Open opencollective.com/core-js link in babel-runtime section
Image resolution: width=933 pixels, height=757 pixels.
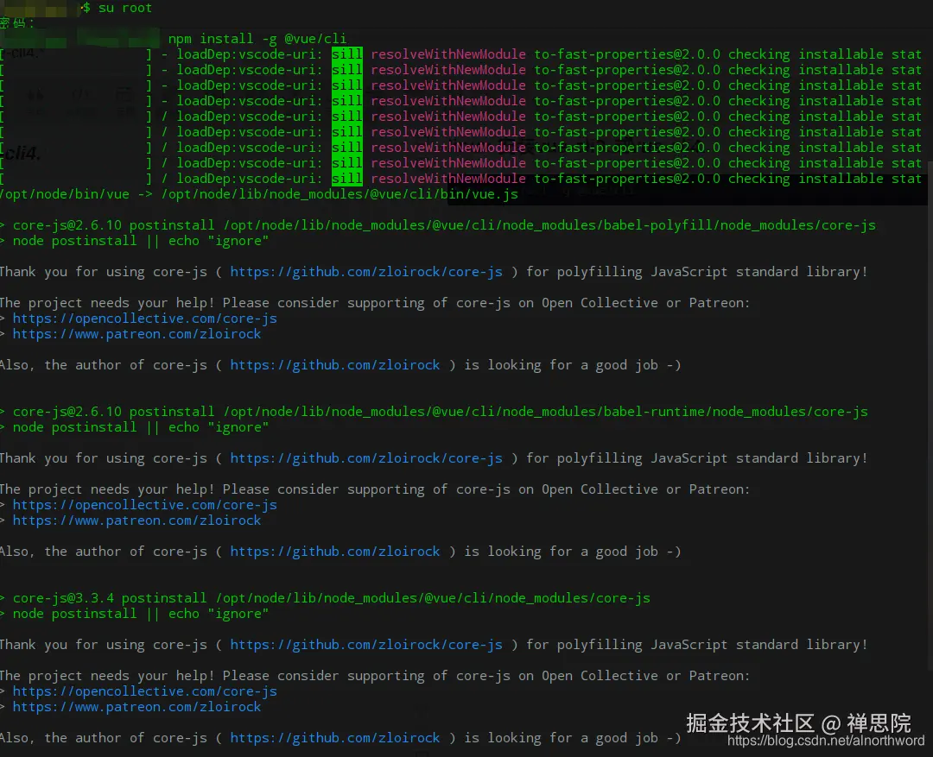point(145,505)
